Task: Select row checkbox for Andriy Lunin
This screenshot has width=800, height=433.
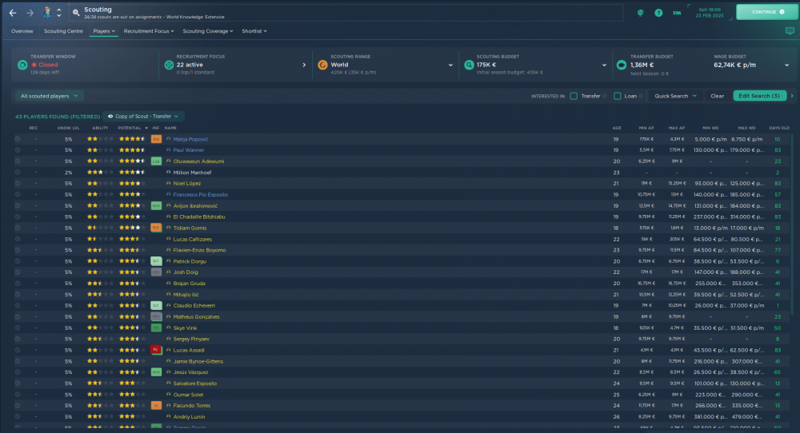Action: [x=18, y=417]
